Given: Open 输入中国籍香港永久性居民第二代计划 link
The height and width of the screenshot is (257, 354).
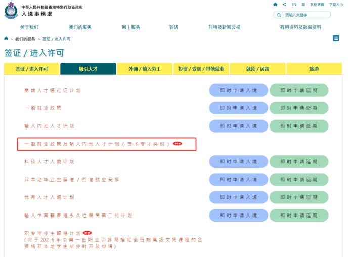Looking at the screenshot, I should 78,216.
